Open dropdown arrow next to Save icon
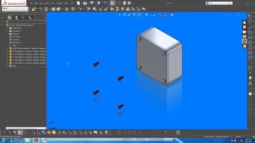 click(95, 3)
